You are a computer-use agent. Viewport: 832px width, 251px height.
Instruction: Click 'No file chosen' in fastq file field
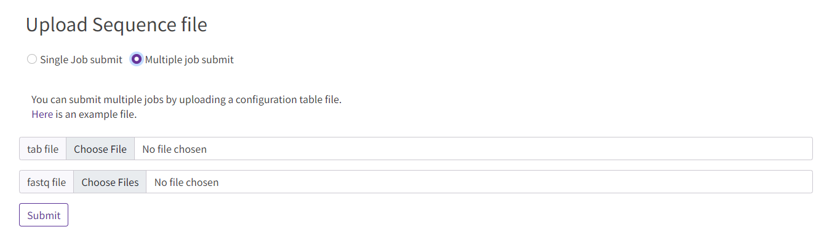point(186,182)
